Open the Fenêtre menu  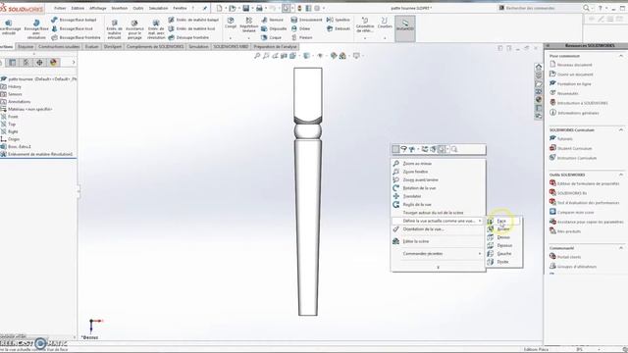coord(180,9)
